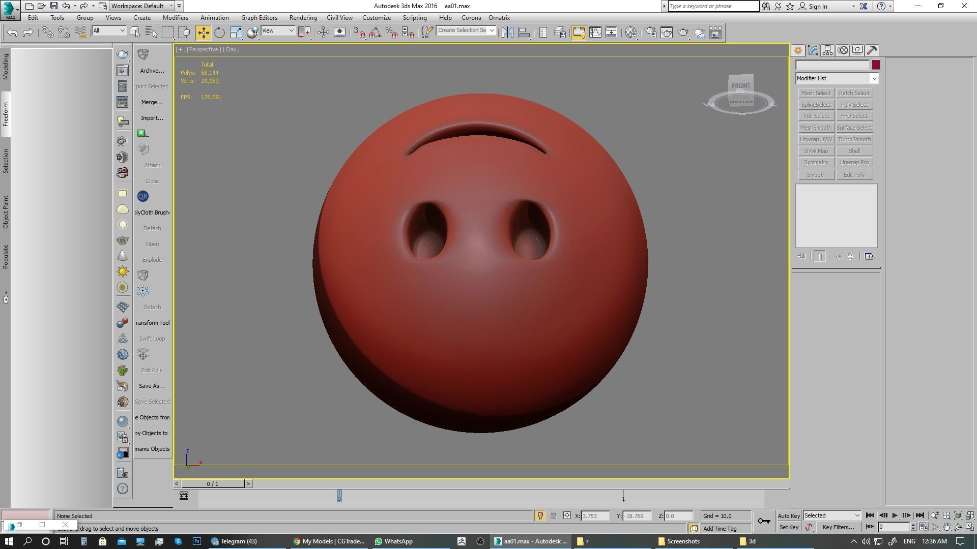Open the Workspace Default dropdown
Screen dimensions: 977x549
tap(142, 6)
